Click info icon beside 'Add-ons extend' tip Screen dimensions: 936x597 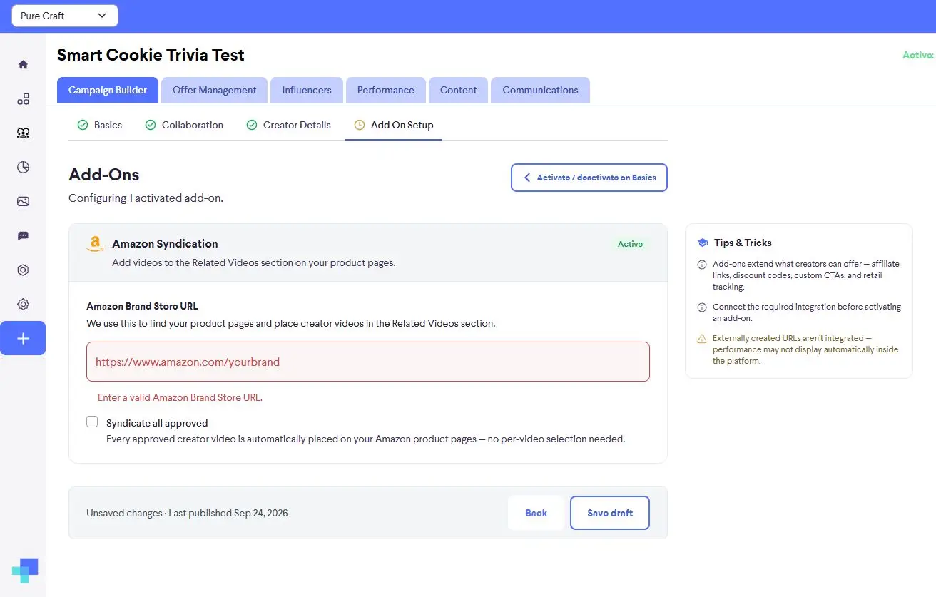point(702,265)
